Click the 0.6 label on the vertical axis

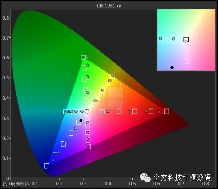[6, 58]
